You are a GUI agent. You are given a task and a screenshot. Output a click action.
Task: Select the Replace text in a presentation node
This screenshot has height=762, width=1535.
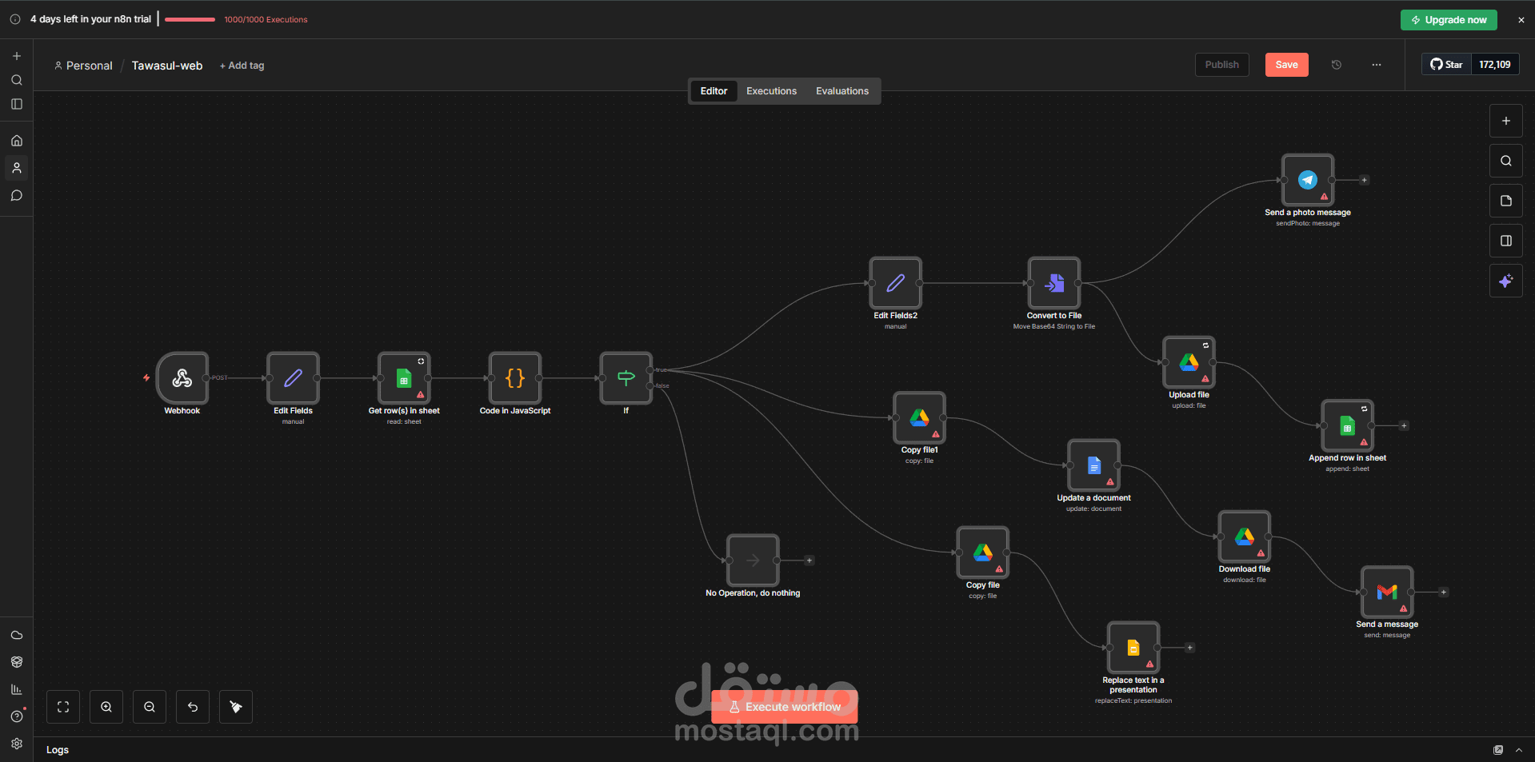click(1133, 648)
